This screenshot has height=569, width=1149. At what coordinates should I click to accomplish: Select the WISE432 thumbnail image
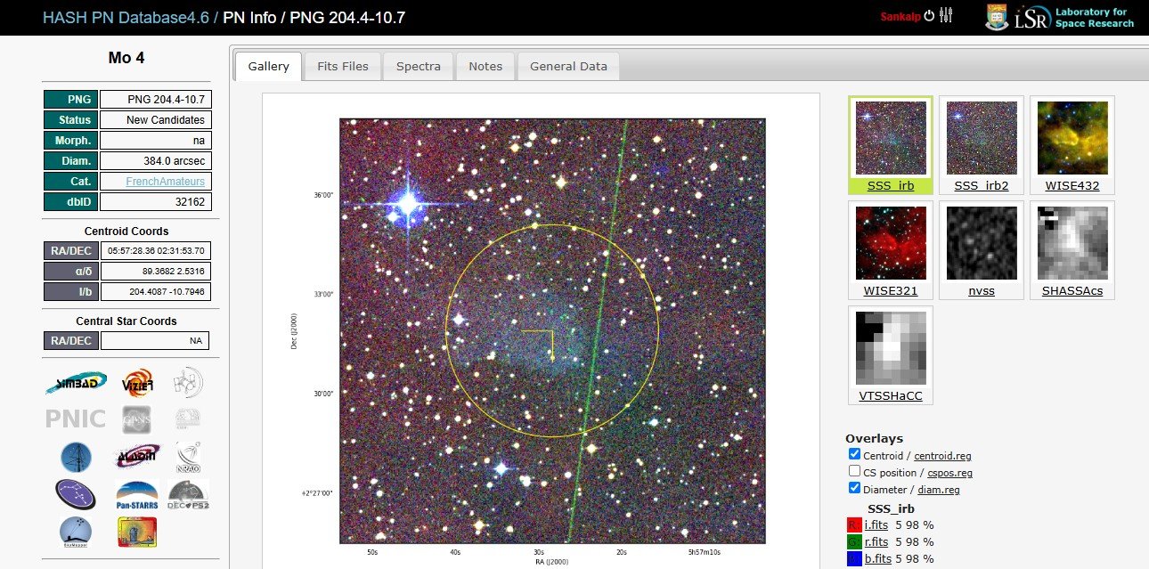point(1072,138)
